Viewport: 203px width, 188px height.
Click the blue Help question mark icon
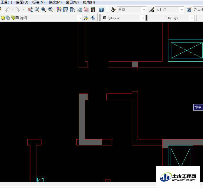101,10
